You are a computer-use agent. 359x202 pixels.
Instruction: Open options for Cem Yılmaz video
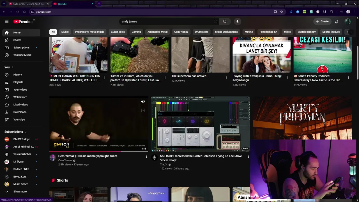(x=146, y=156)
